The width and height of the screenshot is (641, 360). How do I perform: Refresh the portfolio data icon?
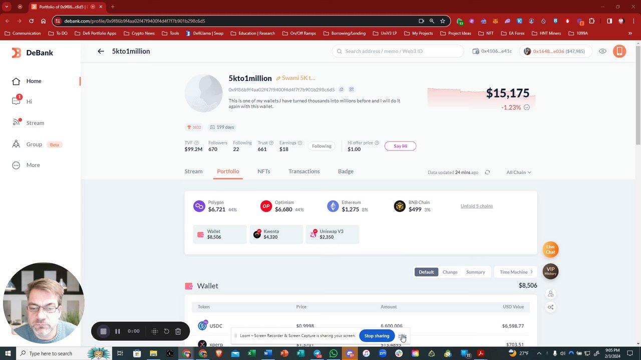click(x=487, y=172)
